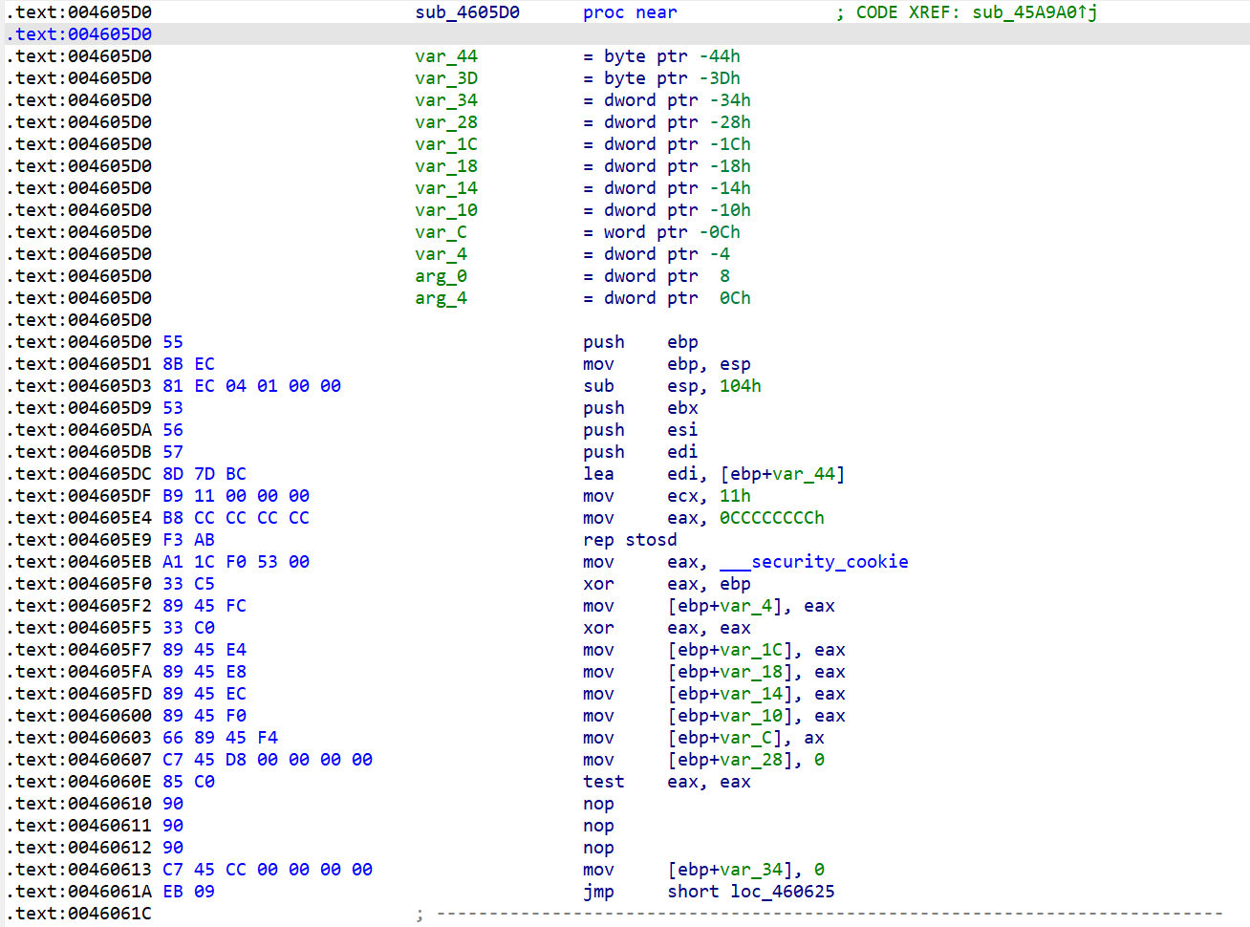The height and width of the screenshot is (927, 1250).
Task: Click opcode bytes F3 AB
Action: click(188, 540)
